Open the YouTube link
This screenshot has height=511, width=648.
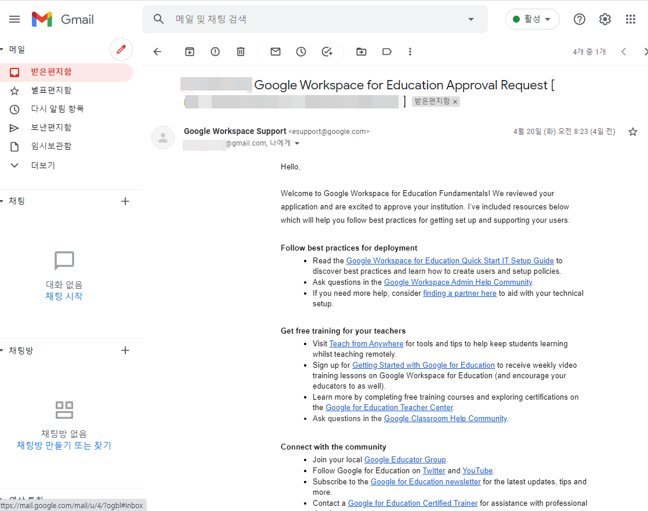coord(477,471)
